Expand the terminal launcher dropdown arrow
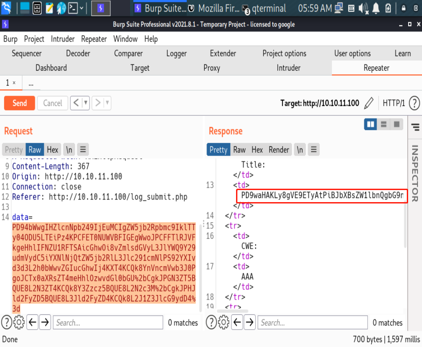 (81, 8)
